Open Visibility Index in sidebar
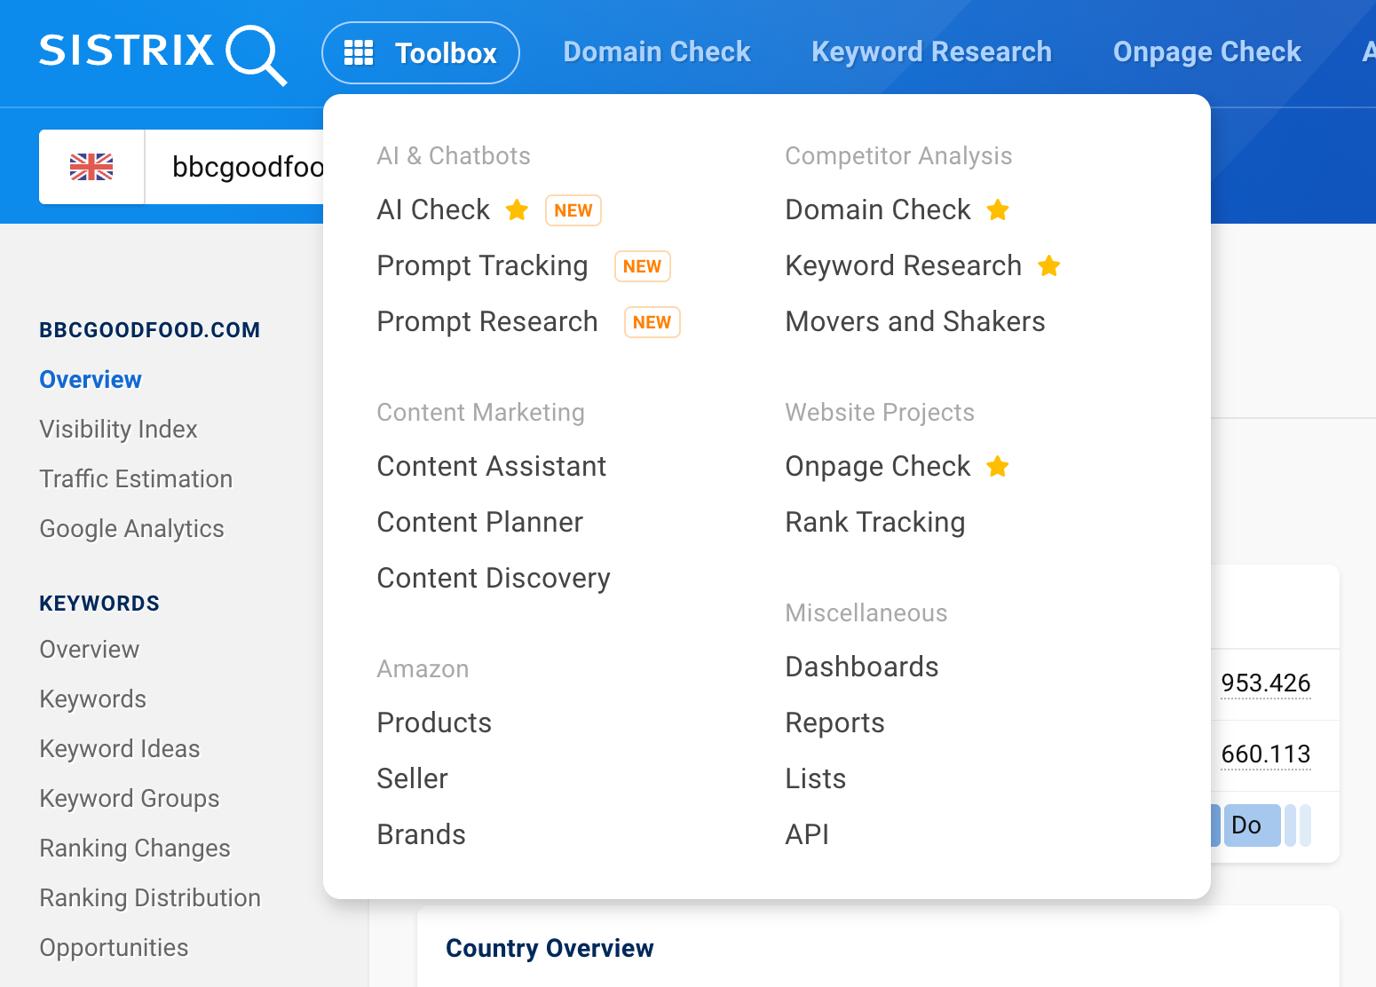The image size is (1376, 987). pos(118,430)
